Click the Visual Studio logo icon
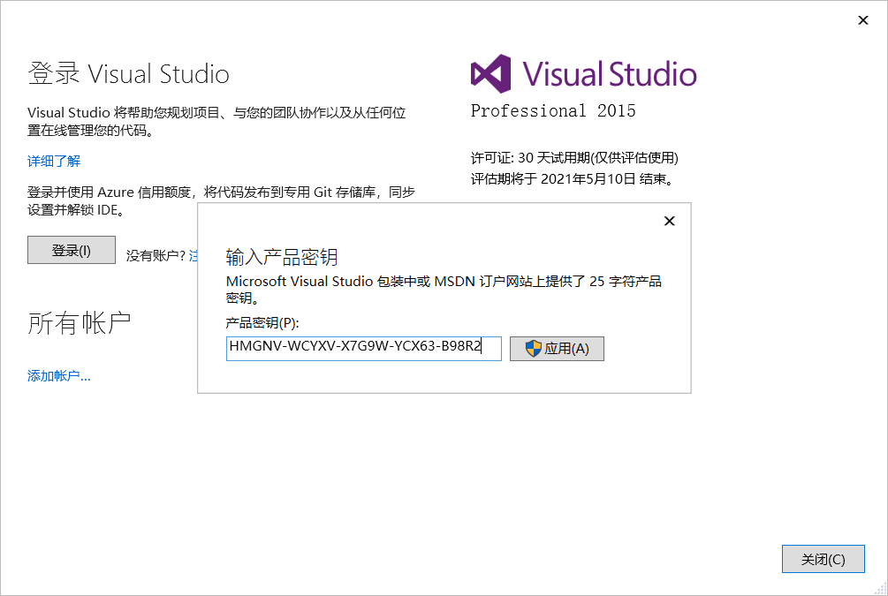 coord(490,74)
